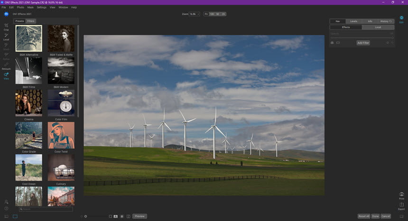Screen dimensions: 408x221
Task: Toggle the soft proofing square icon
Action: point(111,216)
